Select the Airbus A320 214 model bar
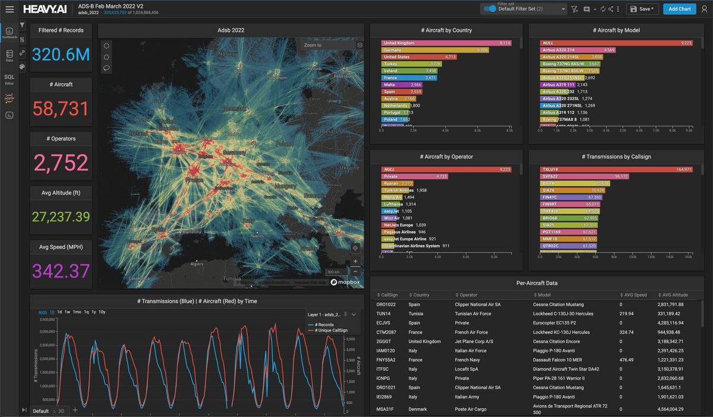Image resolution: width=713 pixels, height=417 pixels. click(x=578, y=50)
